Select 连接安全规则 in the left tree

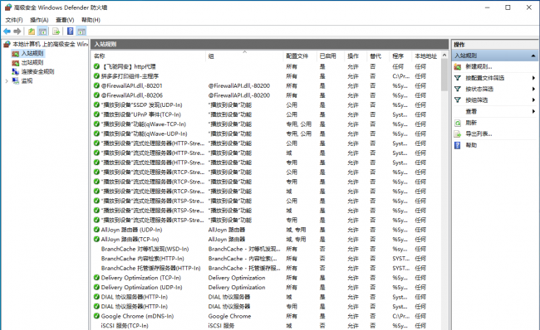pos(37,71)
